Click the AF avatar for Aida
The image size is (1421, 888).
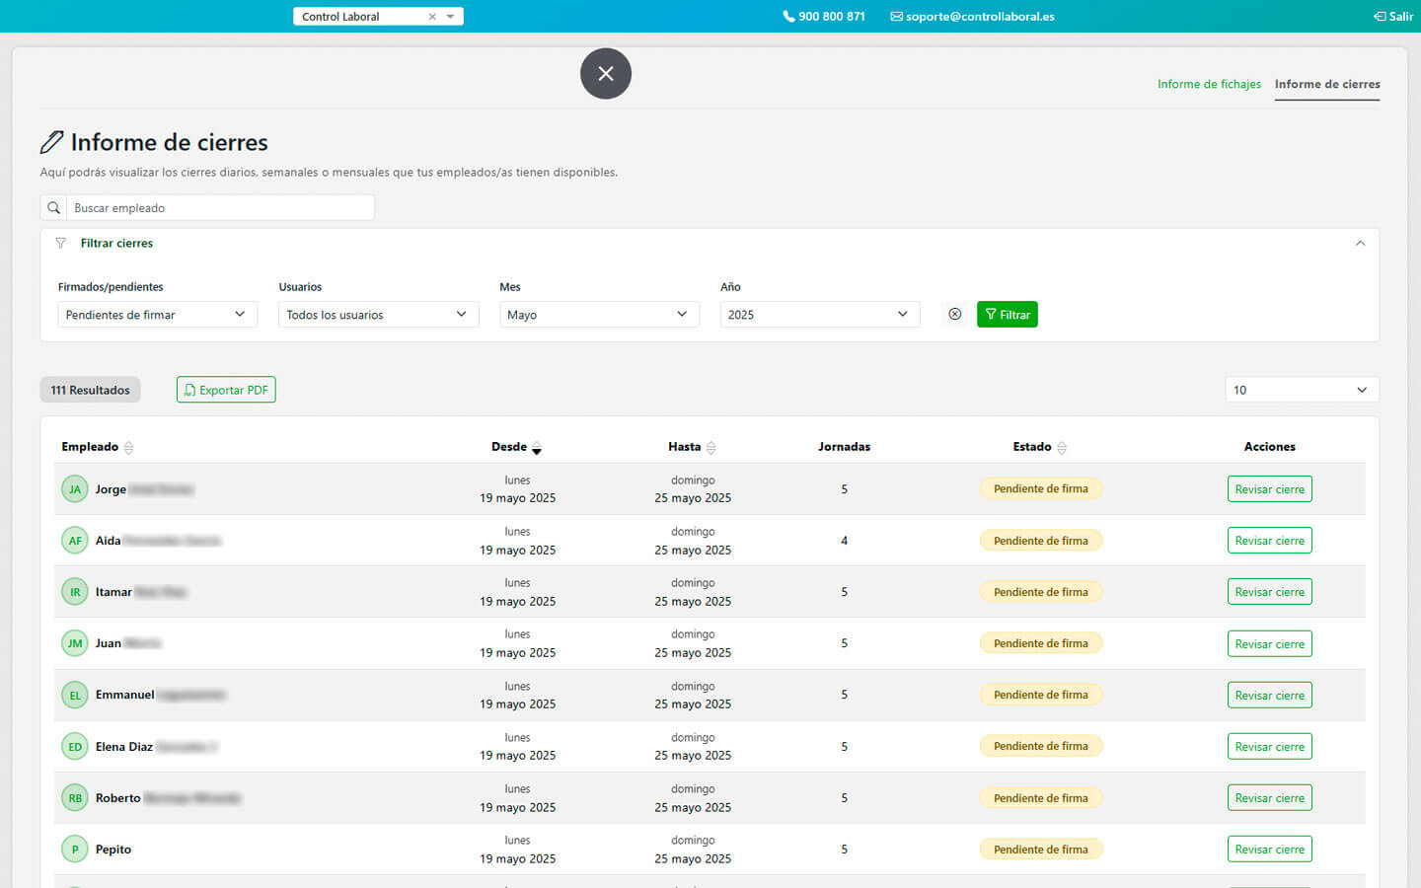coord(75,541)
